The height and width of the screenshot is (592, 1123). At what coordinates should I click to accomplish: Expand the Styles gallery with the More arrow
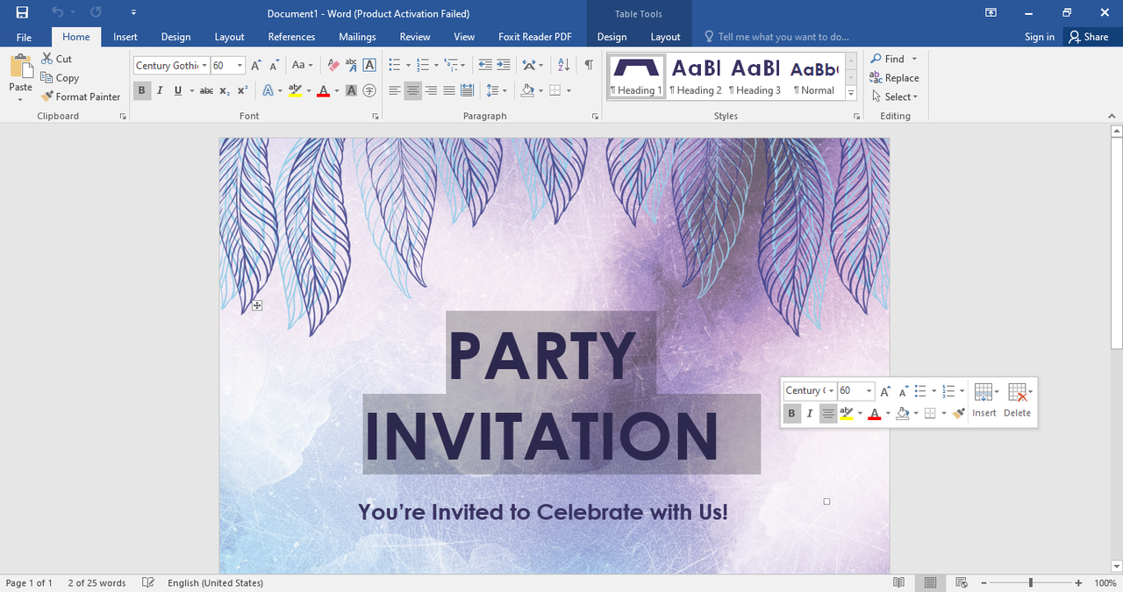851,93
